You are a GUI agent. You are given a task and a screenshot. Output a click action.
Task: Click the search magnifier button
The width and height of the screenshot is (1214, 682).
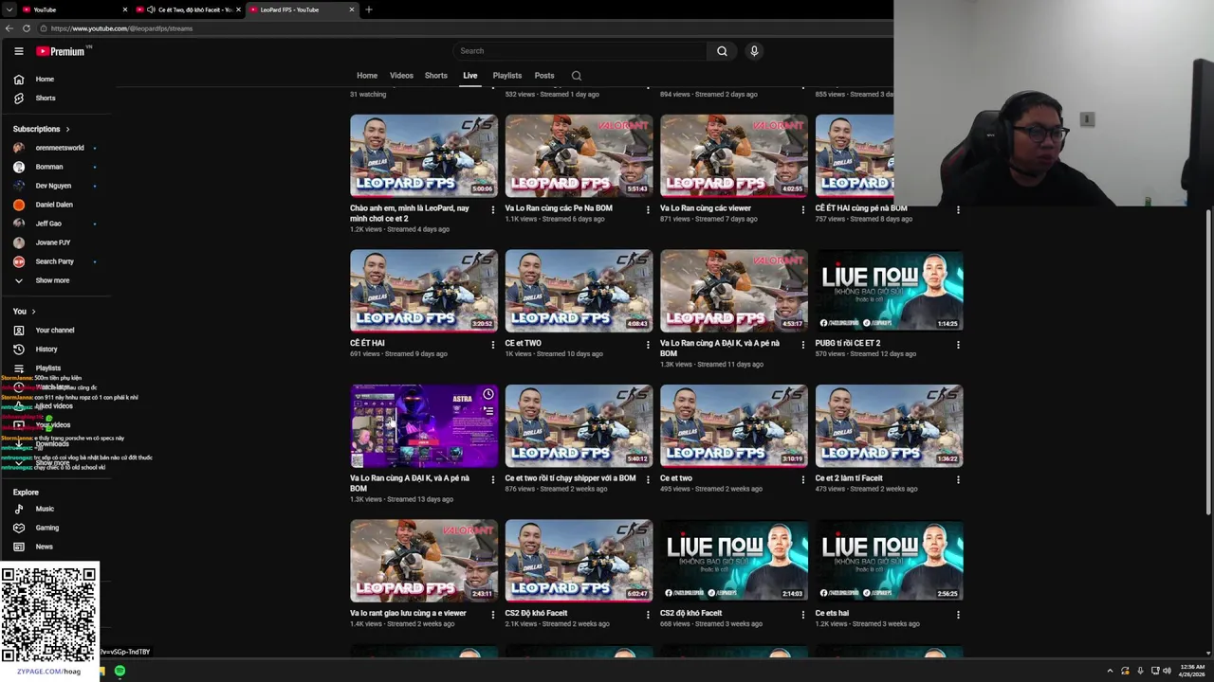coord(722,51)
